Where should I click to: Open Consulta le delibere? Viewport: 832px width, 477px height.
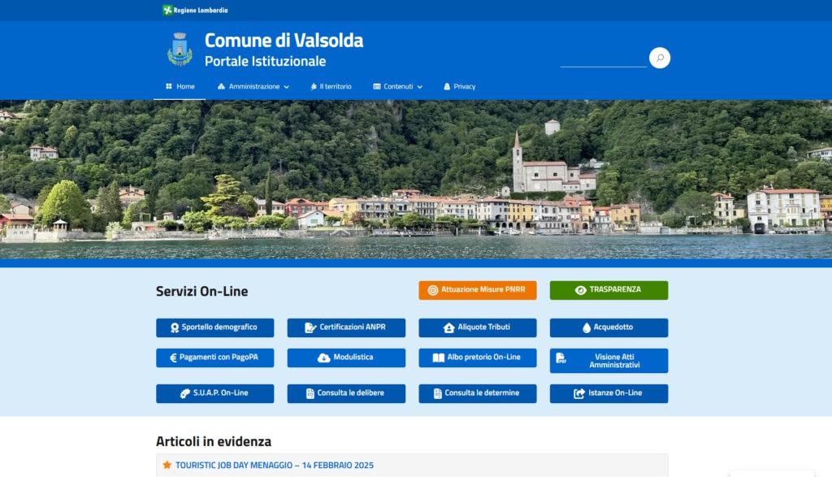click(x=346, y=393)
